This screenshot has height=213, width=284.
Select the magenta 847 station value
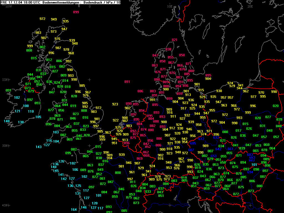[x=155, y=55]
